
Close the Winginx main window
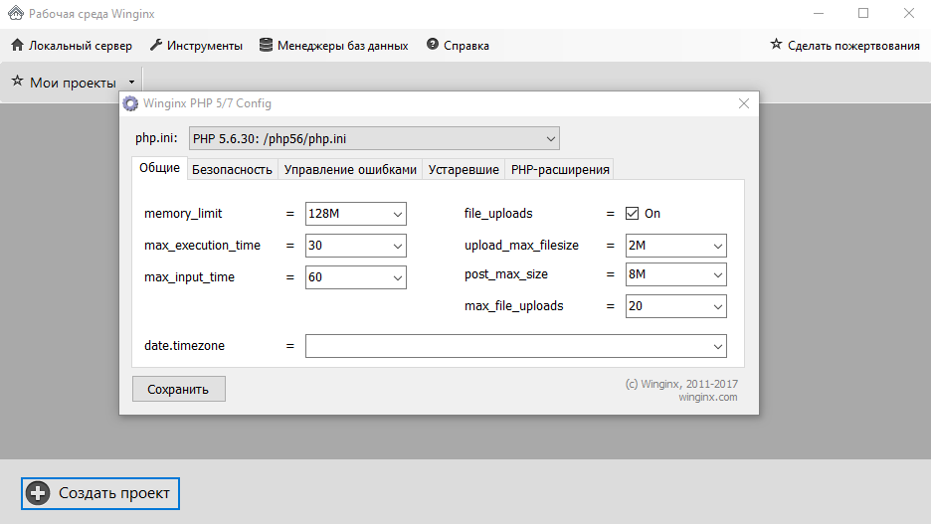coord(908,13)
